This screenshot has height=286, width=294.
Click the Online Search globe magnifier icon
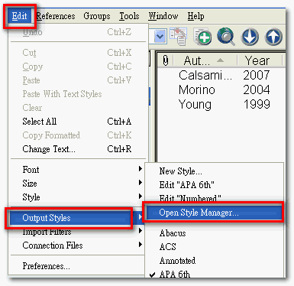tap(226, 37)
